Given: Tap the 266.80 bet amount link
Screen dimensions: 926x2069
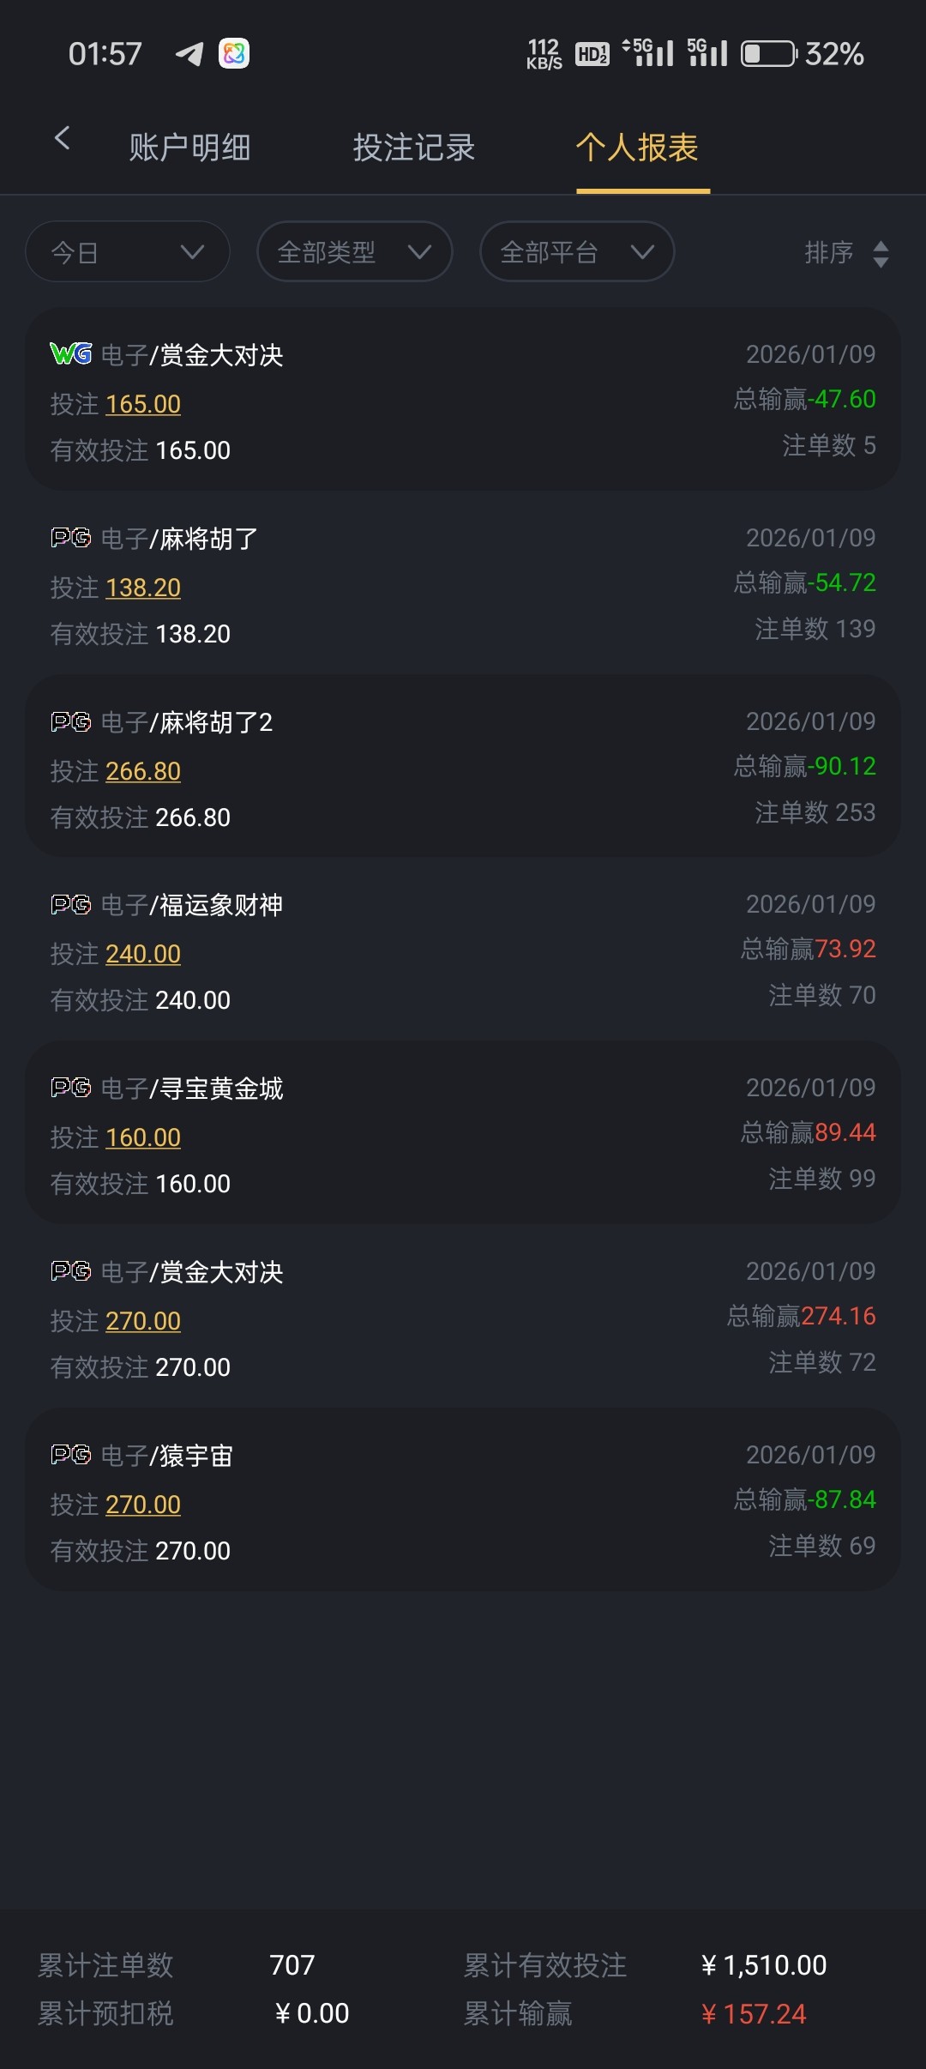Looking at the screenshot, I should click(x=143, y=771).
